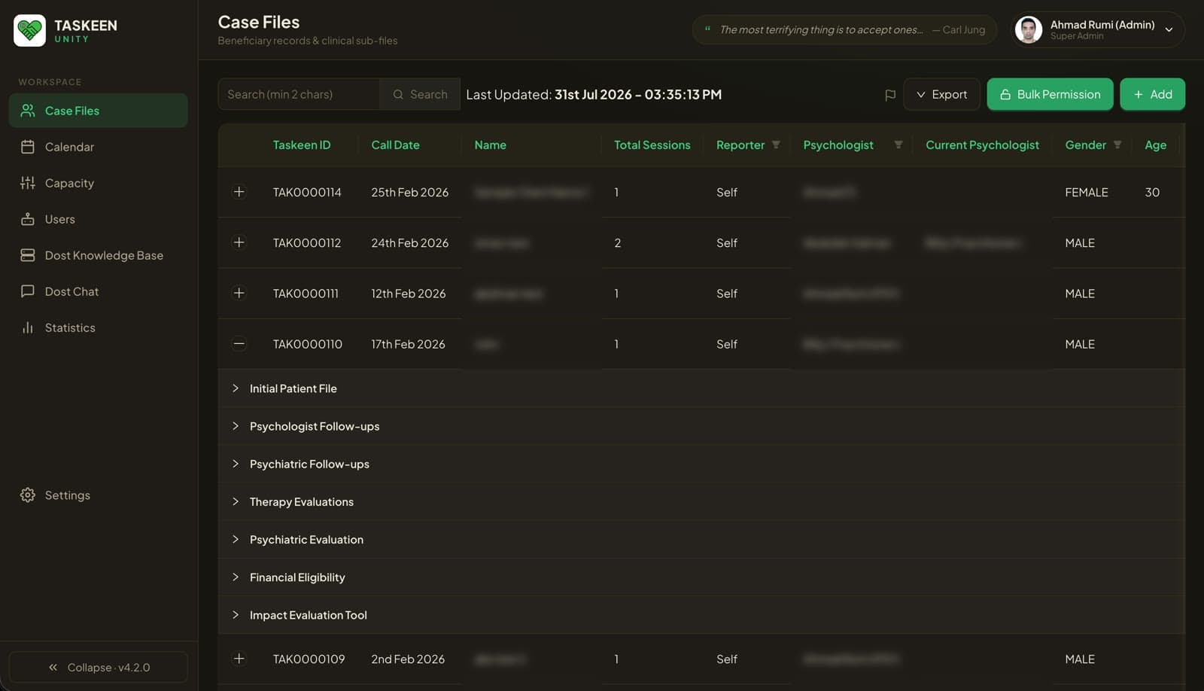Viewport: 1204px width, 691px height.
Task: Click the age value 30
Action: click(1152, 192)
